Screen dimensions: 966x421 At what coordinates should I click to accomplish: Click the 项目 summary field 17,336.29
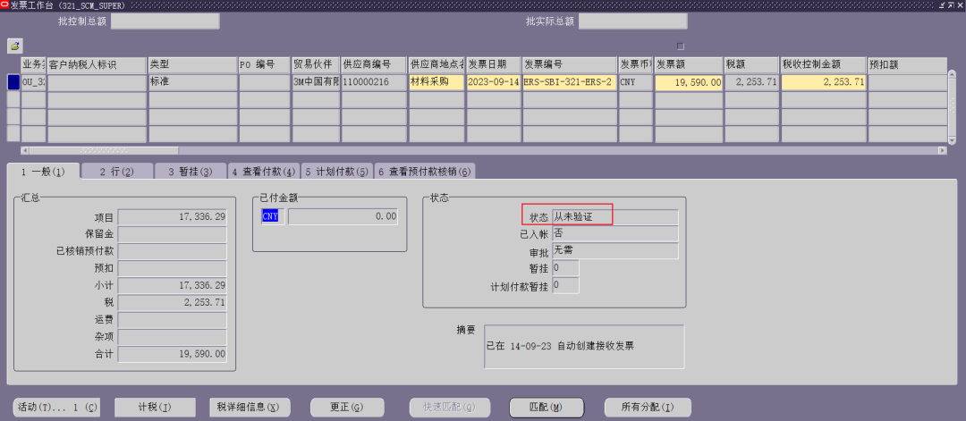coord(172,217)
